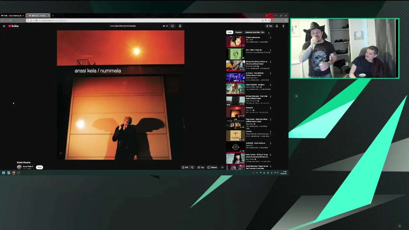Open the 'Tulven mukanaan' video thumbnail
Screen dimensions: 409x230
[x=235, y=42]
